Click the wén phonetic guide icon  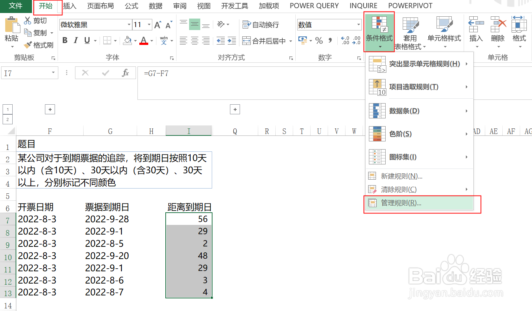pyautogui.click(x=164, y=40)
